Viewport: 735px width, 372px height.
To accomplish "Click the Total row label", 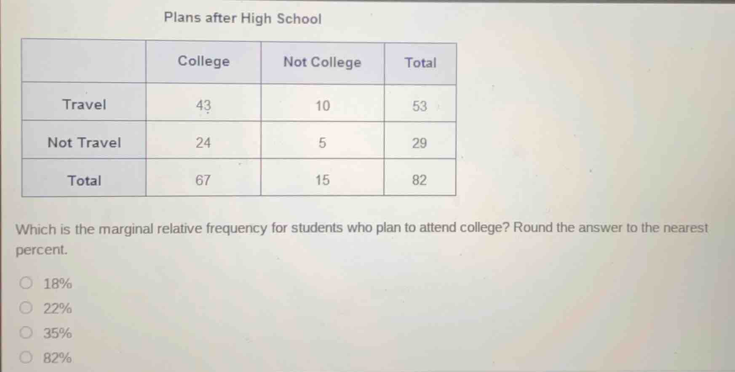I will point(84,181).
